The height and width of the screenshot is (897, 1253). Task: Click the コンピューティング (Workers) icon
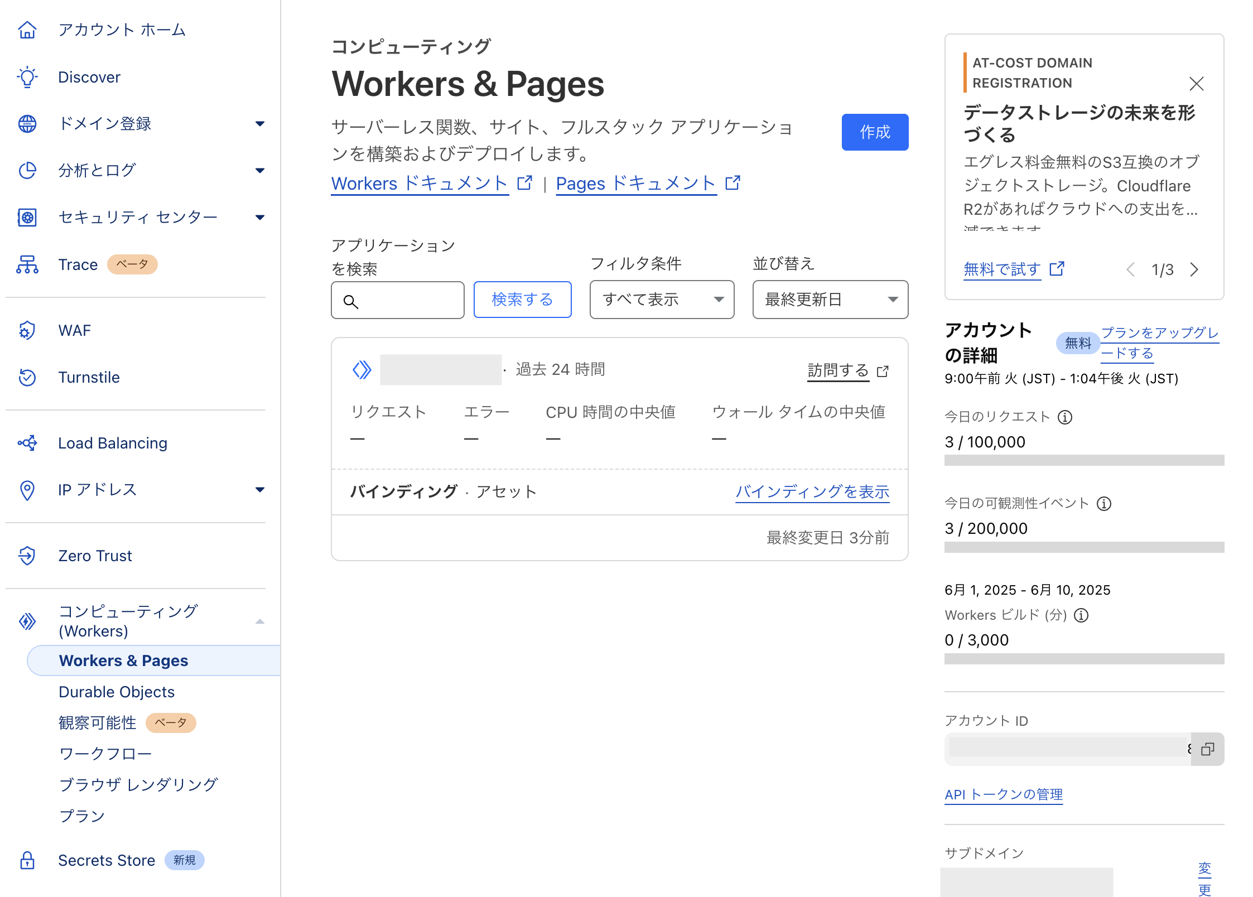coord(27,621)
